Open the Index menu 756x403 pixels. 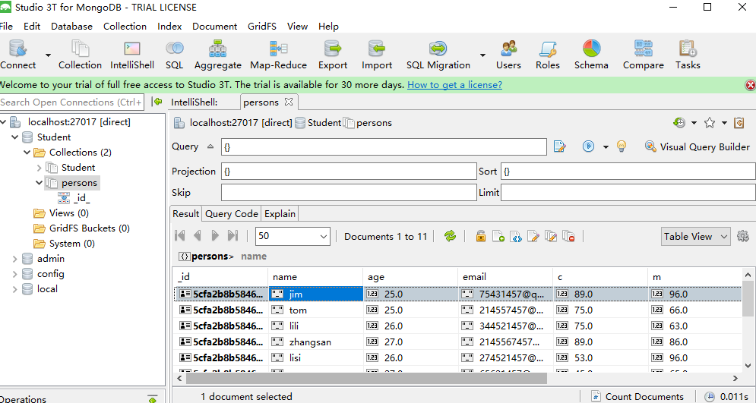click(x=169, y=26)
